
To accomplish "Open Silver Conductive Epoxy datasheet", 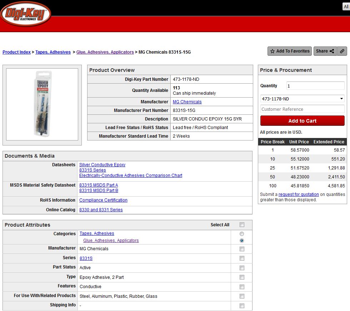I will click(x=102, y=165).
